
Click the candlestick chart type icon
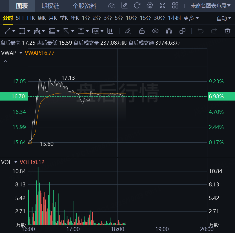[x=110, y=31]
